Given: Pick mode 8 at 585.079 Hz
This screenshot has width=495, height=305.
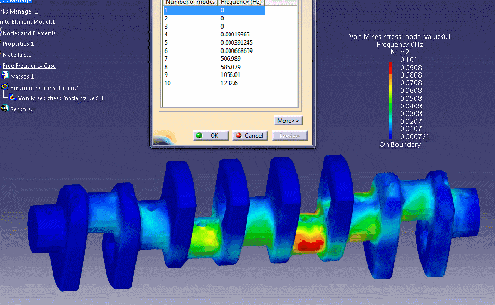Looking at the screenshot, I should tap(229, 67).
